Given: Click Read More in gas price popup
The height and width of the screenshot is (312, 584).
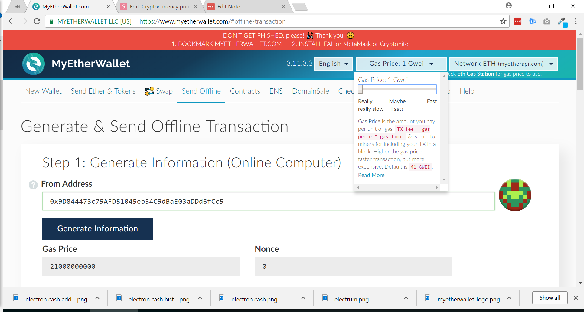Looking at the screenshot, I should coord(371,175).
